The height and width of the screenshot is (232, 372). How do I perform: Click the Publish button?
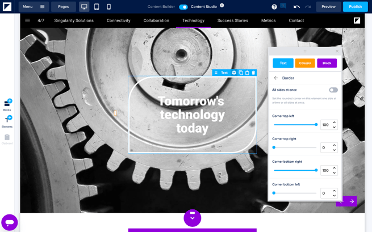point(355,7)
